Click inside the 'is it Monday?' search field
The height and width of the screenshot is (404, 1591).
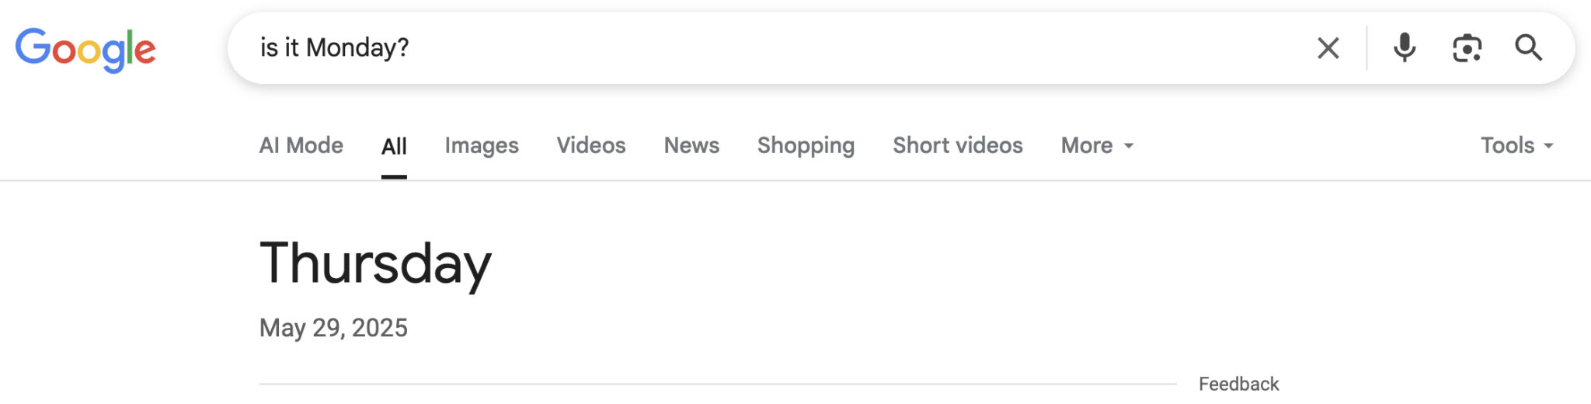pyautogui.click(x=777, y=48)
